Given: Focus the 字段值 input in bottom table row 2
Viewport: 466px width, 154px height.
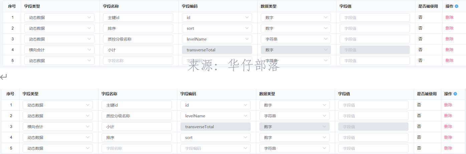Looking at the screenshot, I should (x=373, y=116).
